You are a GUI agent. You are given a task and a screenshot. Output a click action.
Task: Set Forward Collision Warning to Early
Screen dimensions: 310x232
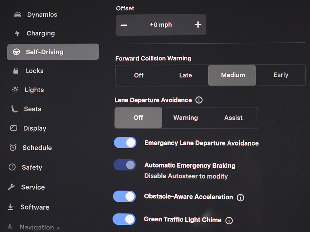[281, 75]
